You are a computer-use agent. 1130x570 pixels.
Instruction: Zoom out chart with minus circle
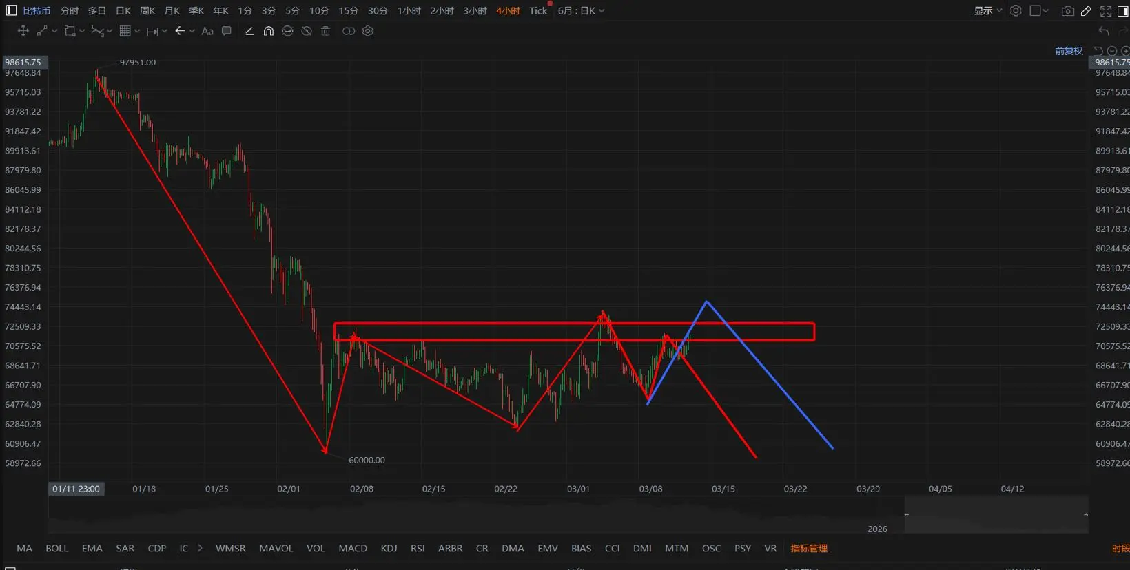tap(1112, 51)
